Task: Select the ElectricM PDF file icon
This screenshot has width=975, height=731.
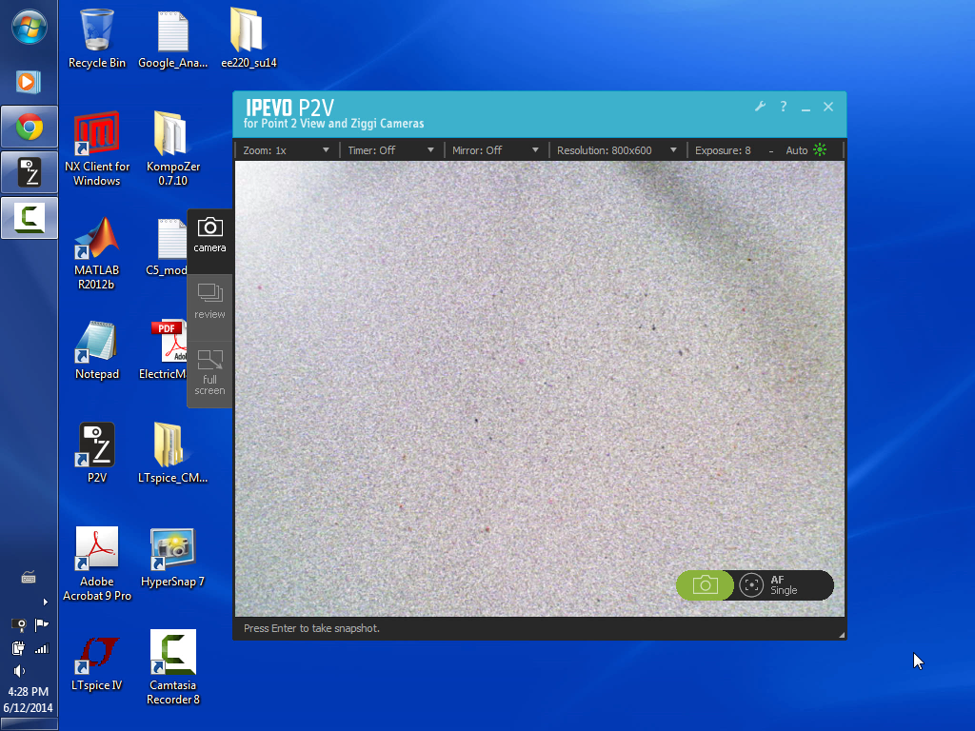Action: [x=163, y=350]
